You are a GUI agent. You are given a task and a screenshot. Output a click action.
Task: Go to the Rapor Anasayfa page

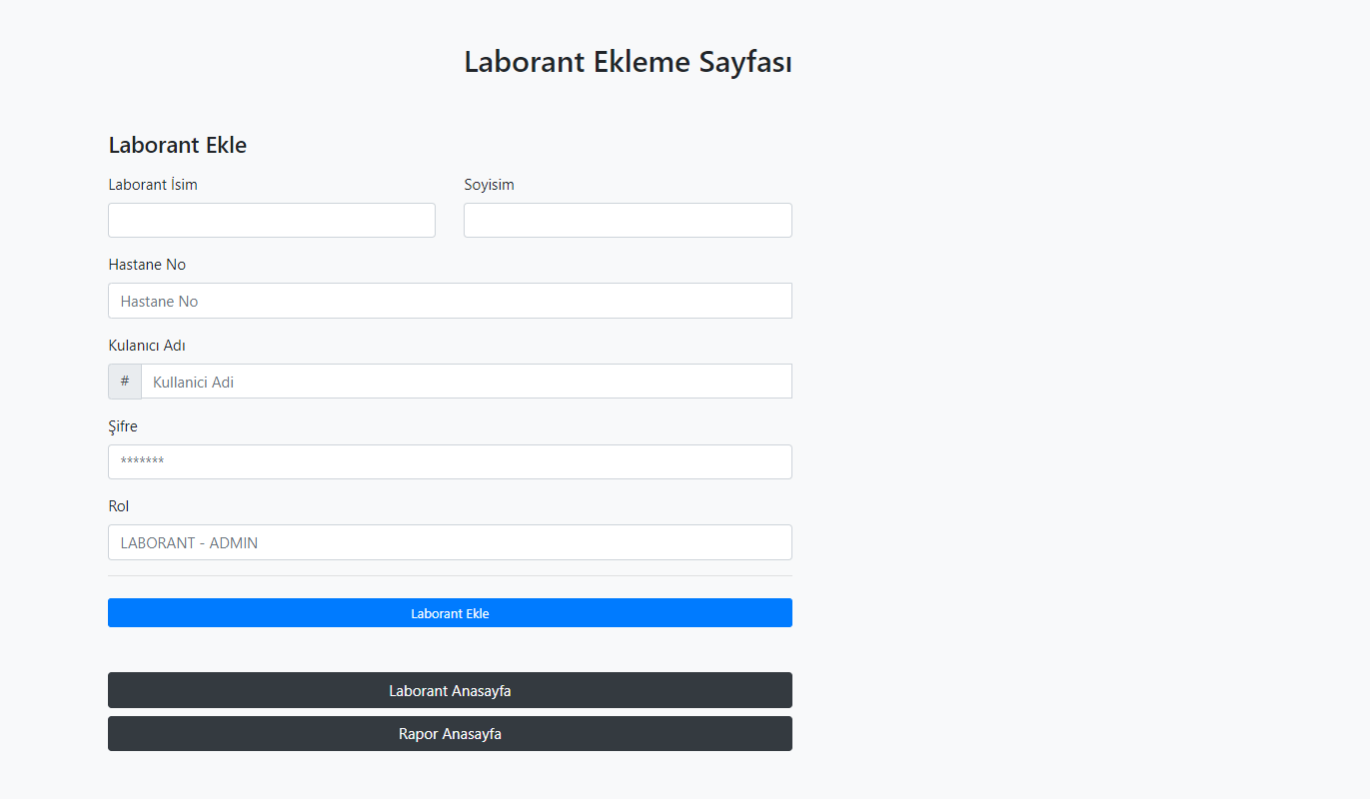449,733
